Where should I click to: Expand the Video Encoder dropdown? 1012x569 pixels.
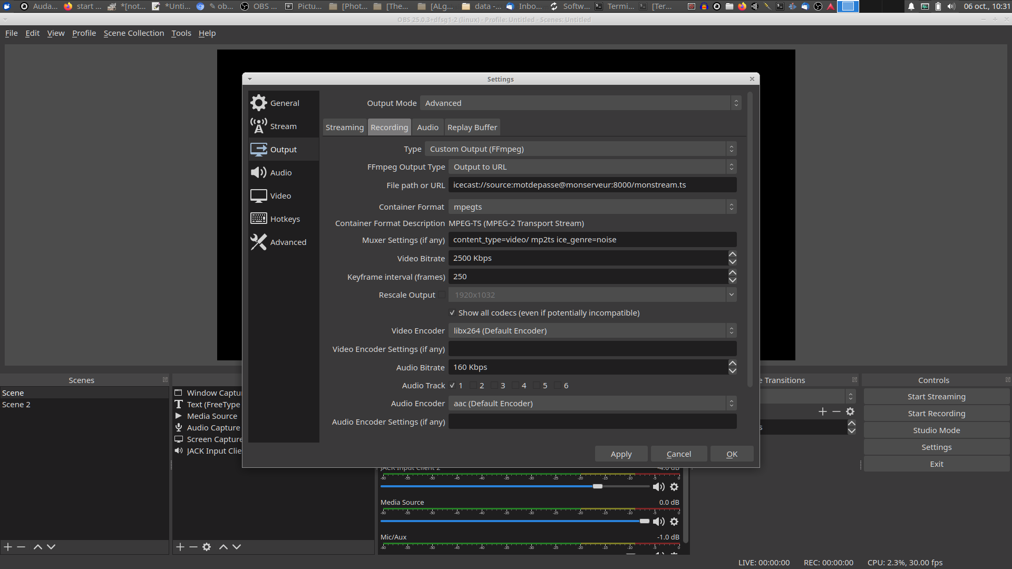point(592,331)
